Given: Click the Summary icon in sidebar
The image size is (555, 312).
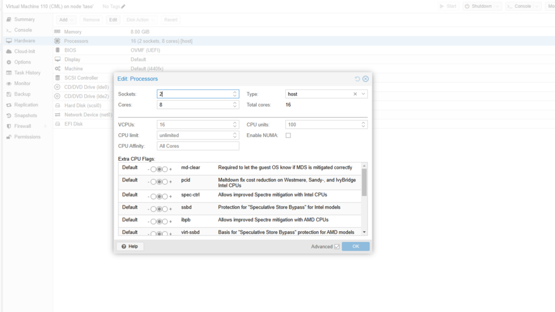Looking at the screenshot, I should (x=9, y=20).
